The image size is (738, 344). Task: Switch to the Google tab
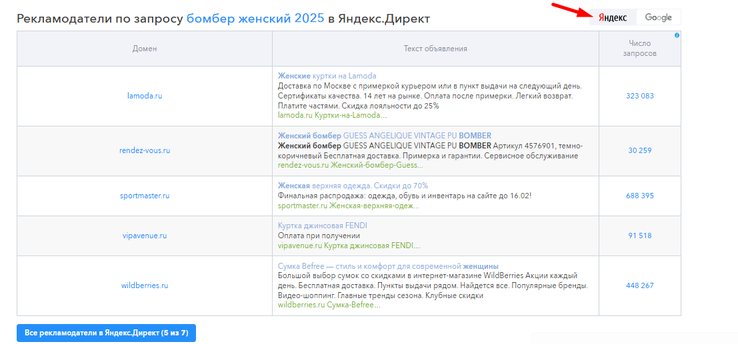(x=658, y=18)
